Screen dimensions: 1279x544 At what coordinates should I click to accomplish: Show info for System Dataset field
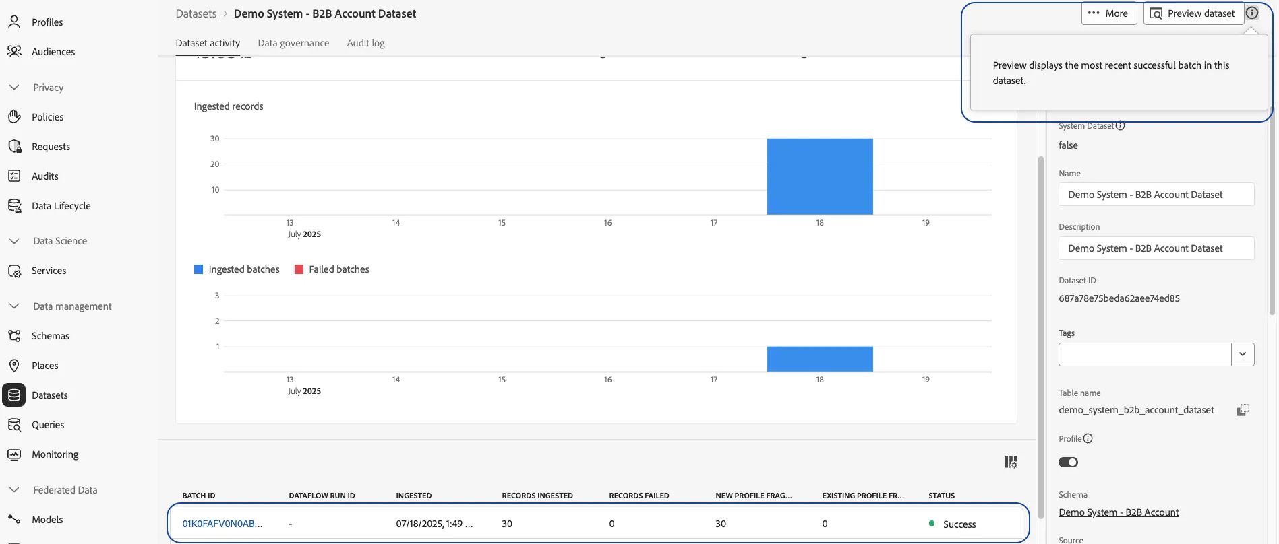click(x=1120, y=125)
